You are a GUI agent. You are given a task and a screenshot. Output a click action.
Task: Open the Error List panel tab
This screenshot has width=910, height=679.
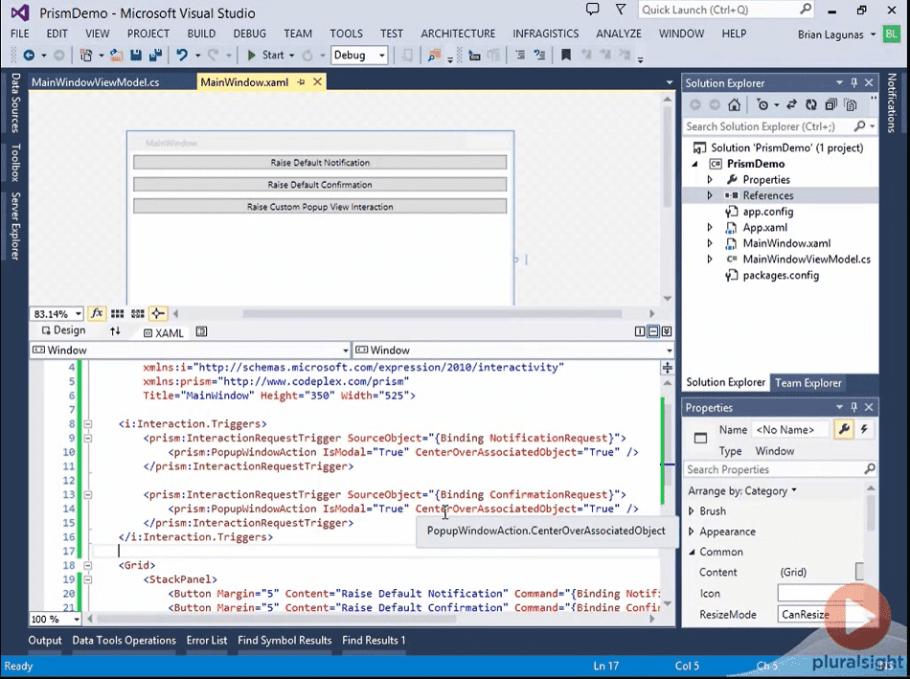pos(207,640)
